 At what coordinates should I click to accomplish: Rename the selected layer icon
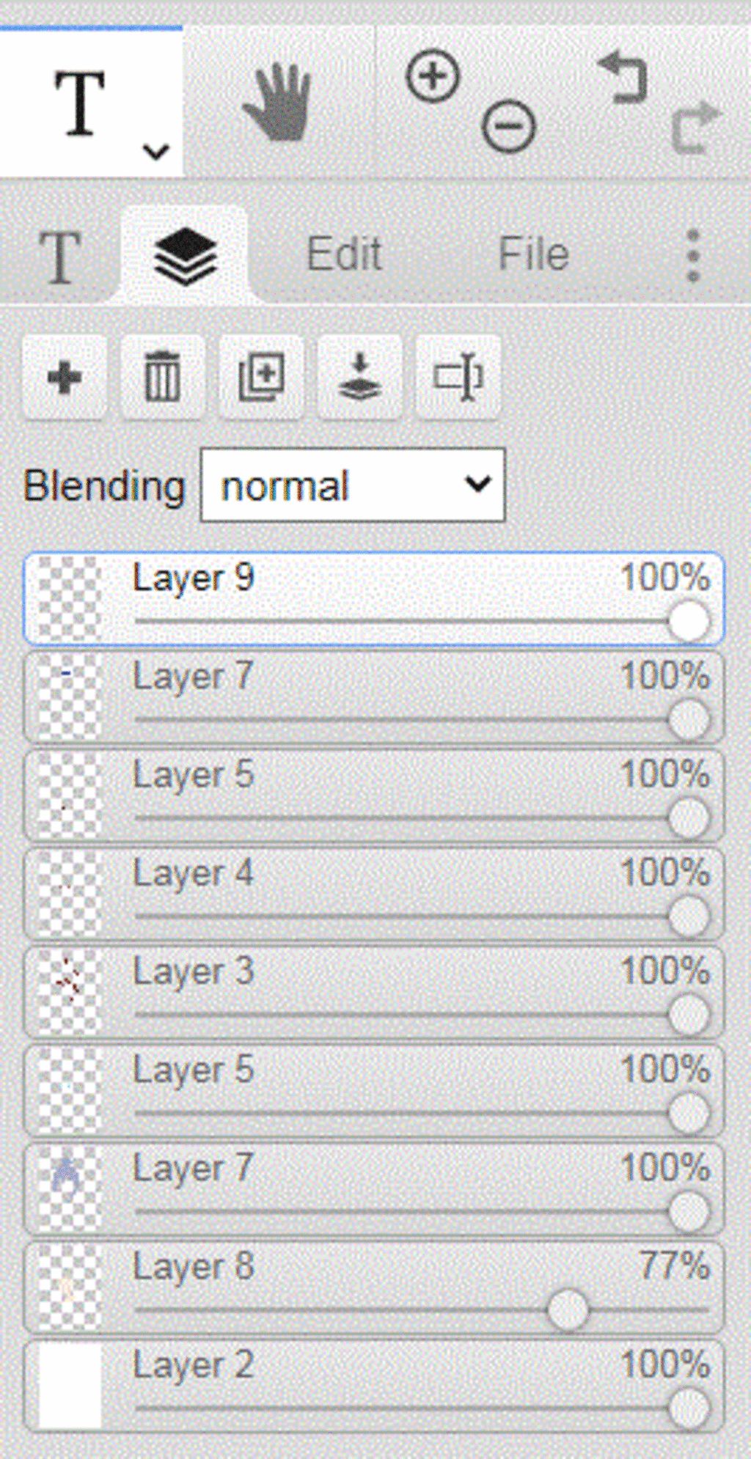point(458,378)
